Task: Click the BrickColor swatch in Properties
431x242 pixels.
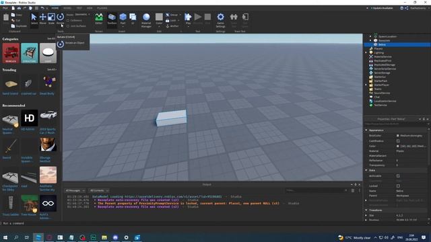Action: (x=398, y=136)
